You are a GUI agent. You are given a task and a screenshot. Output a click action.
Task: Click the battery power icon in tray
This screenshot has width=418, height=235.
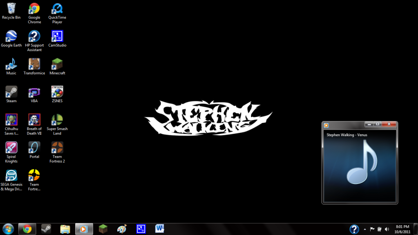(379, 229)
